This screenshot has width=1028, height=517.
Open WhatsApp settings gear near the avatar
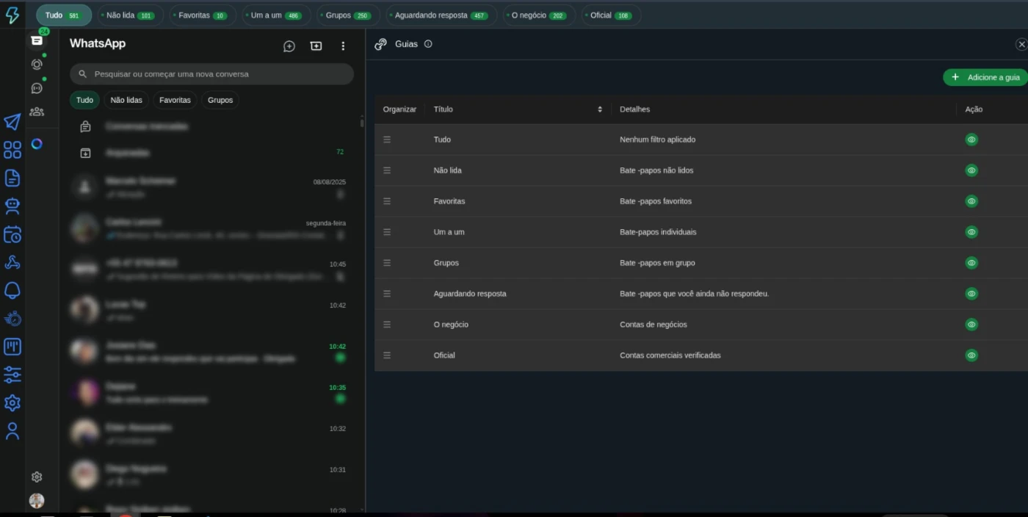point(37,477)
